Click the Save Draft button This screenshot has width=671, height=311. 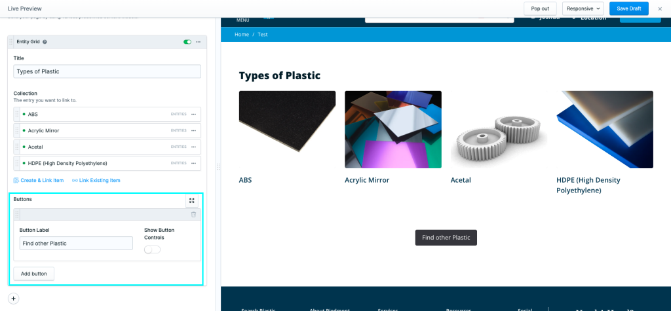[628, 9]
